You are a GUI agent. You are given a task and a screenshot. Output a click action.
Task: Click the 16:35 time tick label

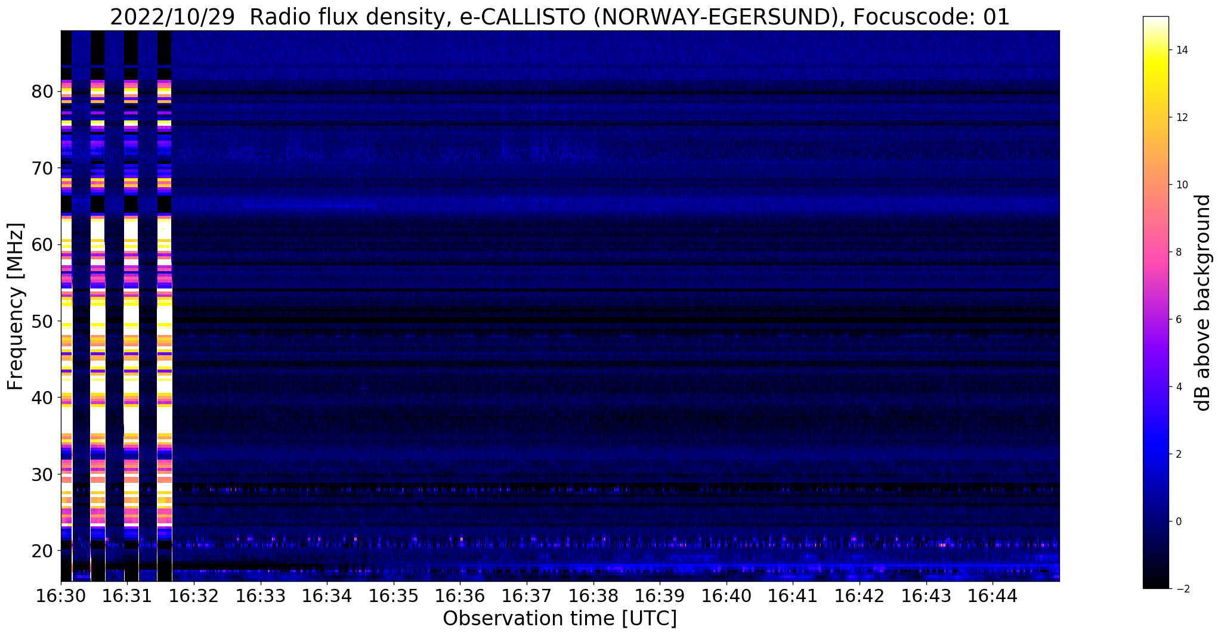point(394,595)
